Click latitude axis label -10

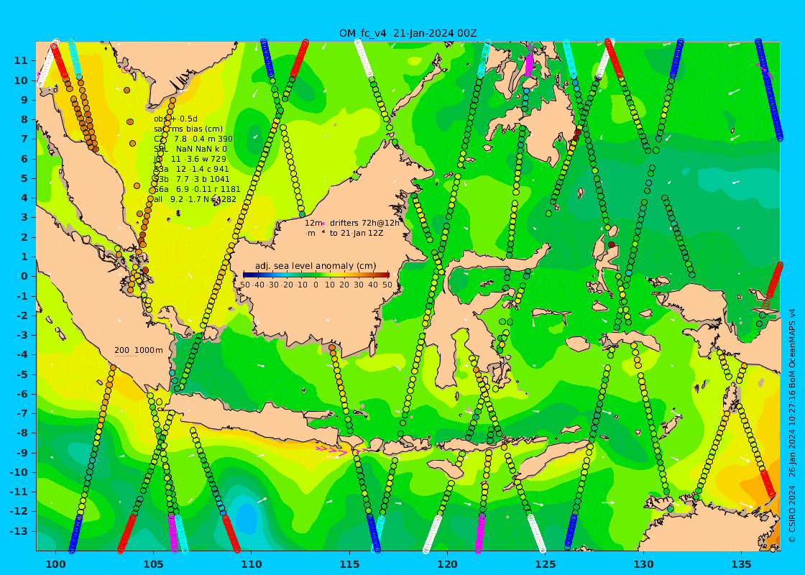pos(19,472)
